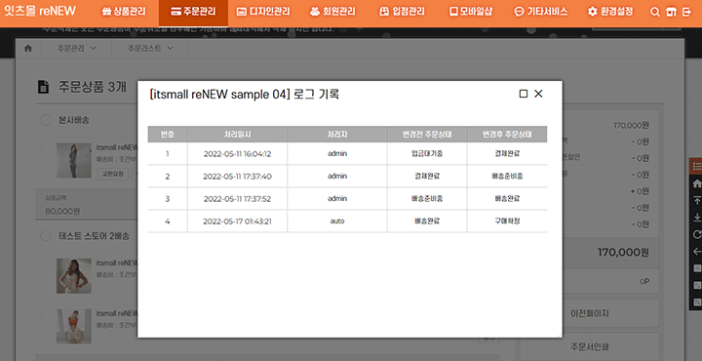Click the 결제완료 cell in row 1
Screen dimensions: 702x361
pyautogui.click(x=507, y=154)
